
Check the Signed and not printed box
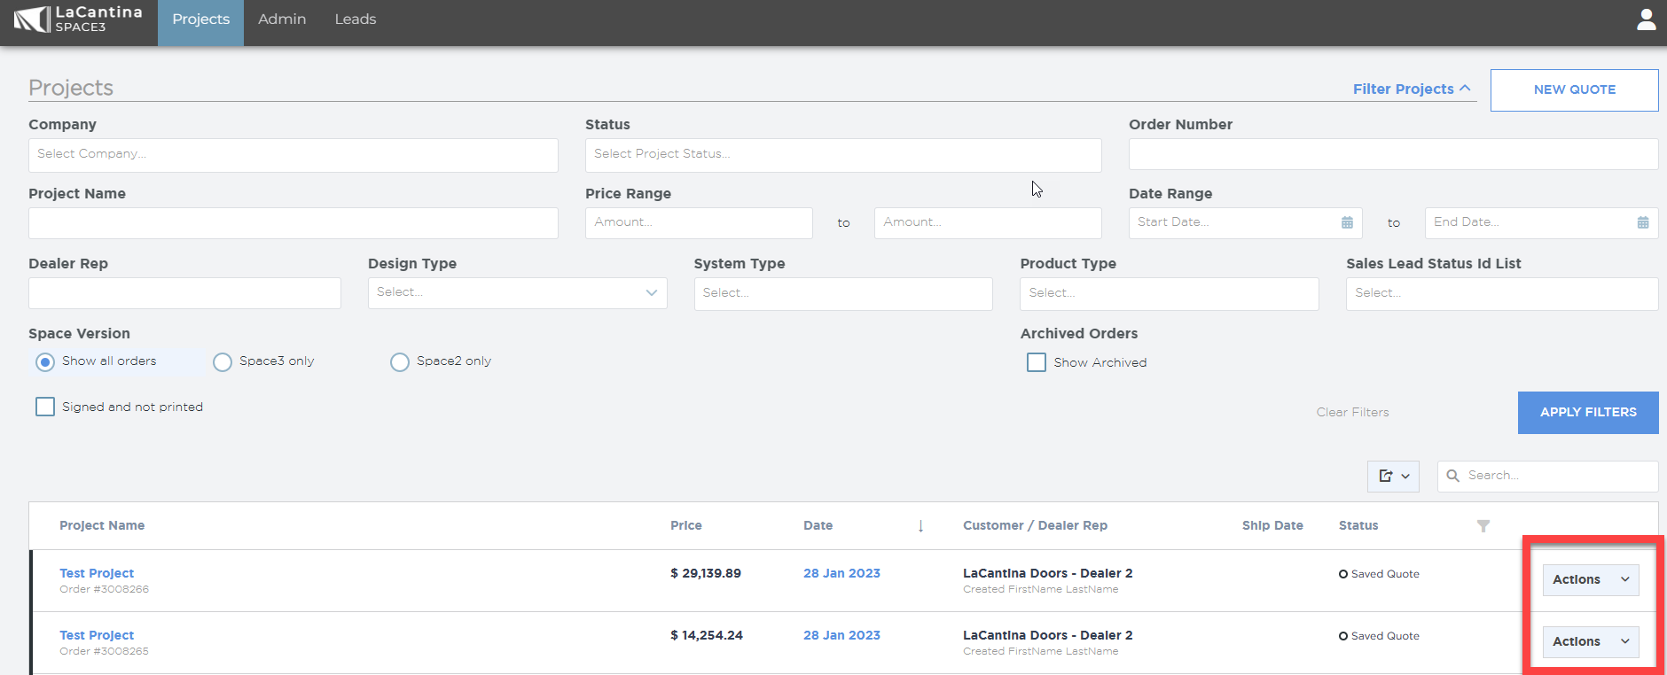45,407
